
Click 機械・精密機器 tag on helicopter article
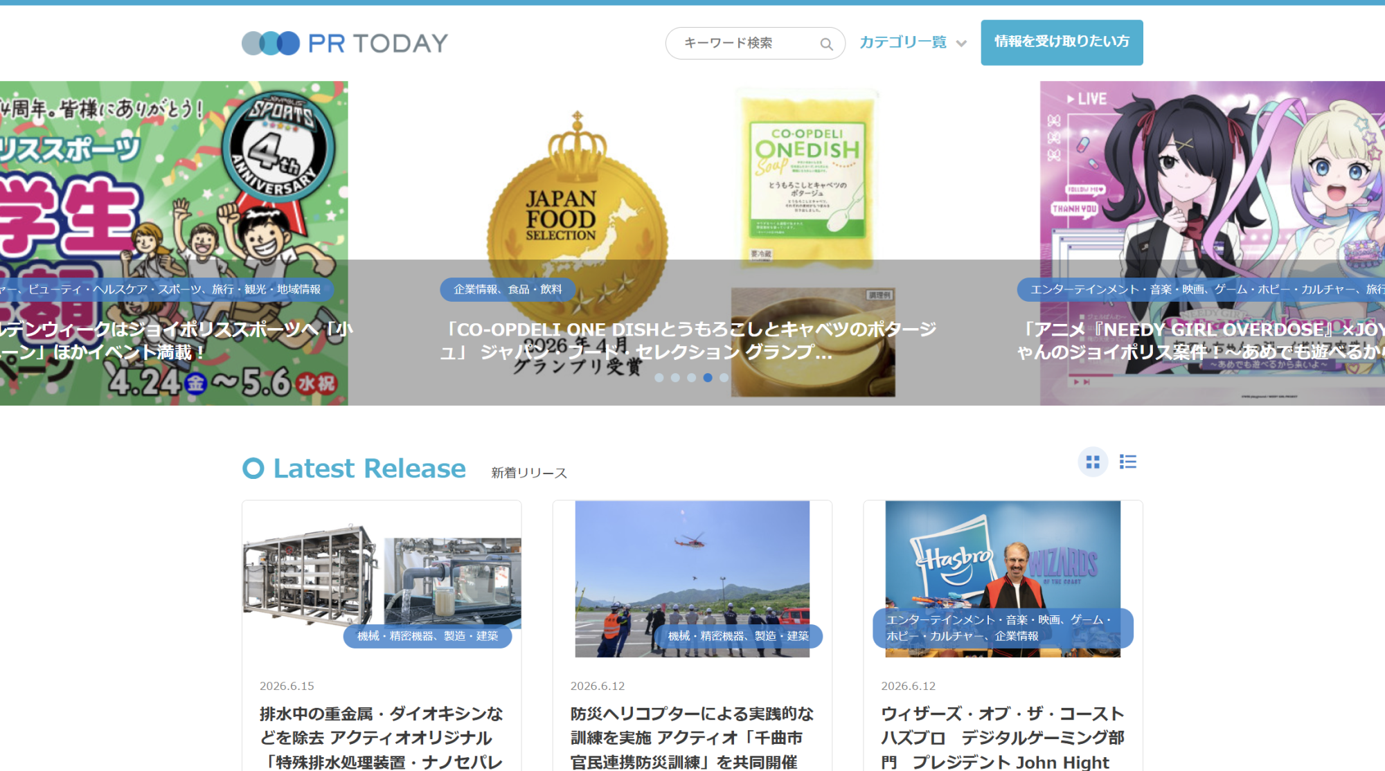pos(738,636)
